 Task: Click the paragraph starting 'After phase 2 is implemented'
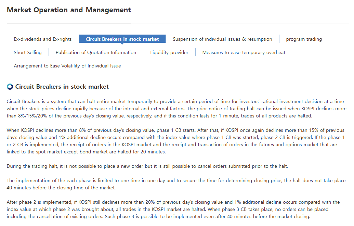(x=173, y=209)
